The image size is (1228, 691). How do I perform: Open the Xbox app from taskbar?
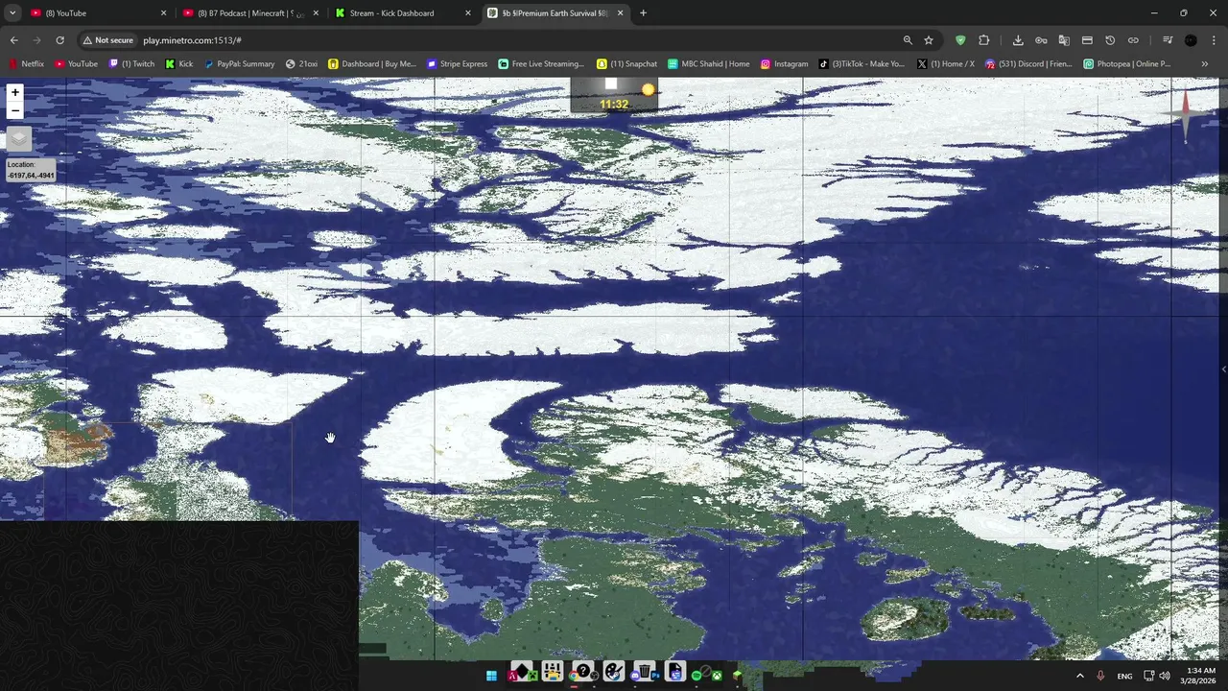tap(716, 676)
